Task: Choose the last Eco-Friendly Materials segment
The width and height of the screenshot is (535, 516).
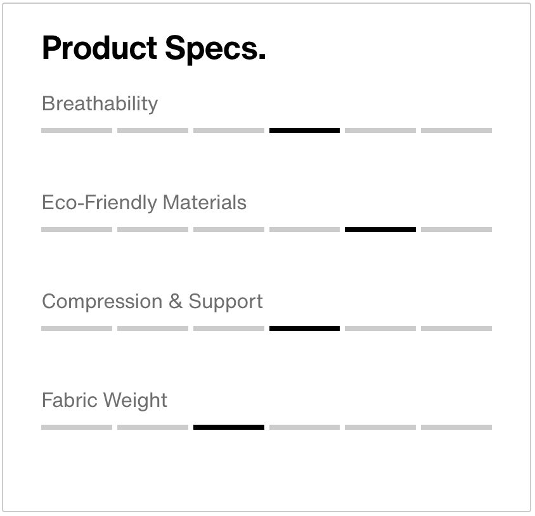Action: [456, 229]
